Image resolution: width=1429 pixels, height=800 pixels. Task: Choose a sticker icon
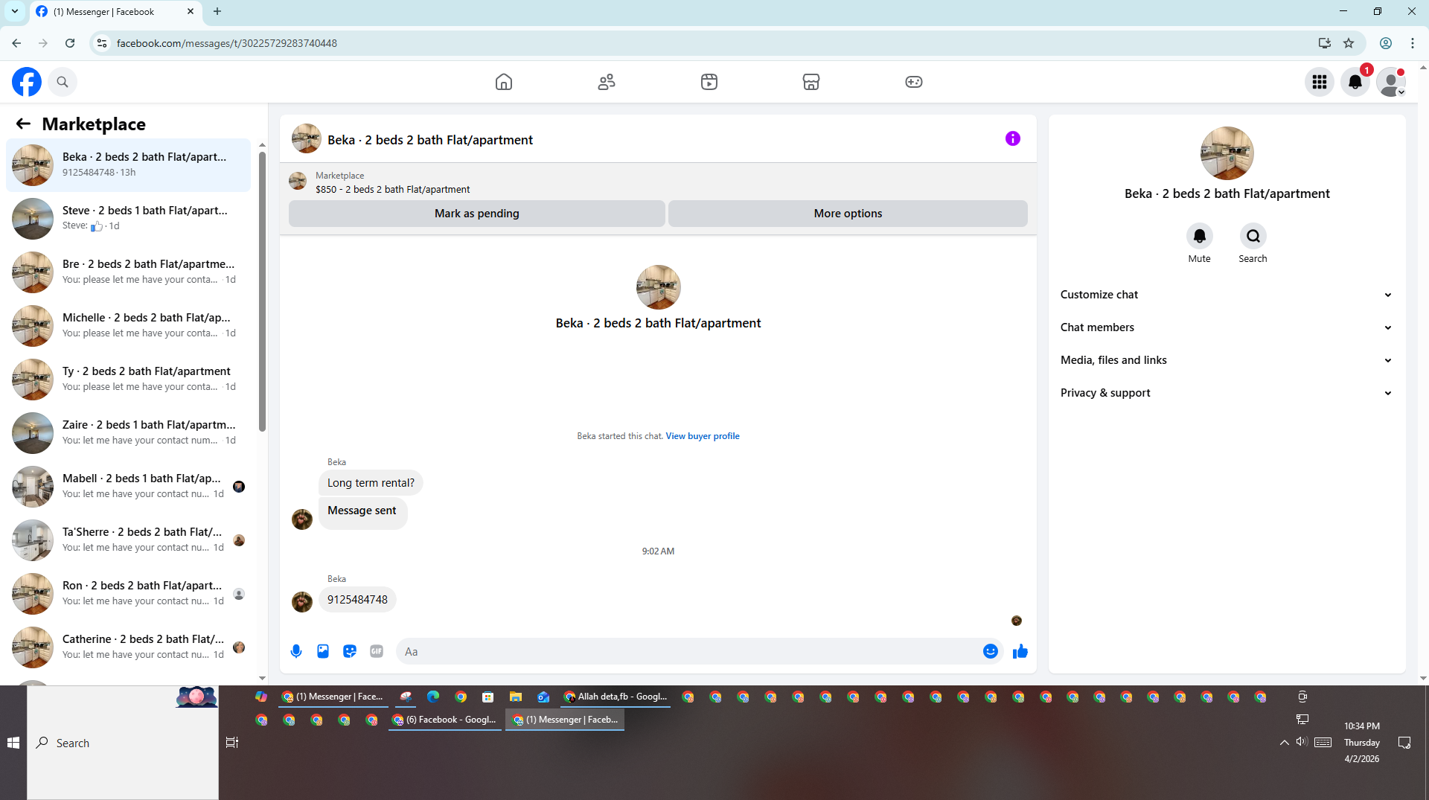[350, 651]
